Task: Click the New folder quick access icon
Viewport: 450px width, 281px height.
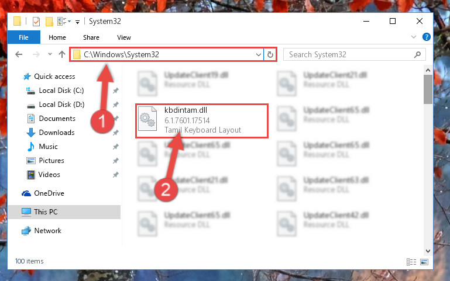Action: [x=49, y=22]
